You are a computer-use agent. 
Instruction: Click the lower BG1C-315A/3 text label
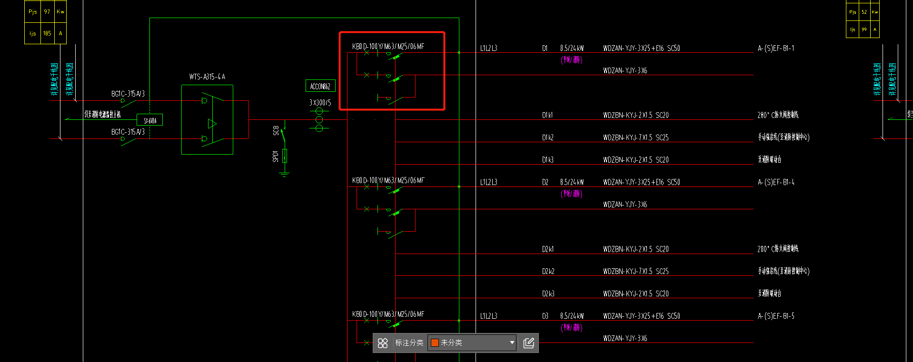point(128,132)
